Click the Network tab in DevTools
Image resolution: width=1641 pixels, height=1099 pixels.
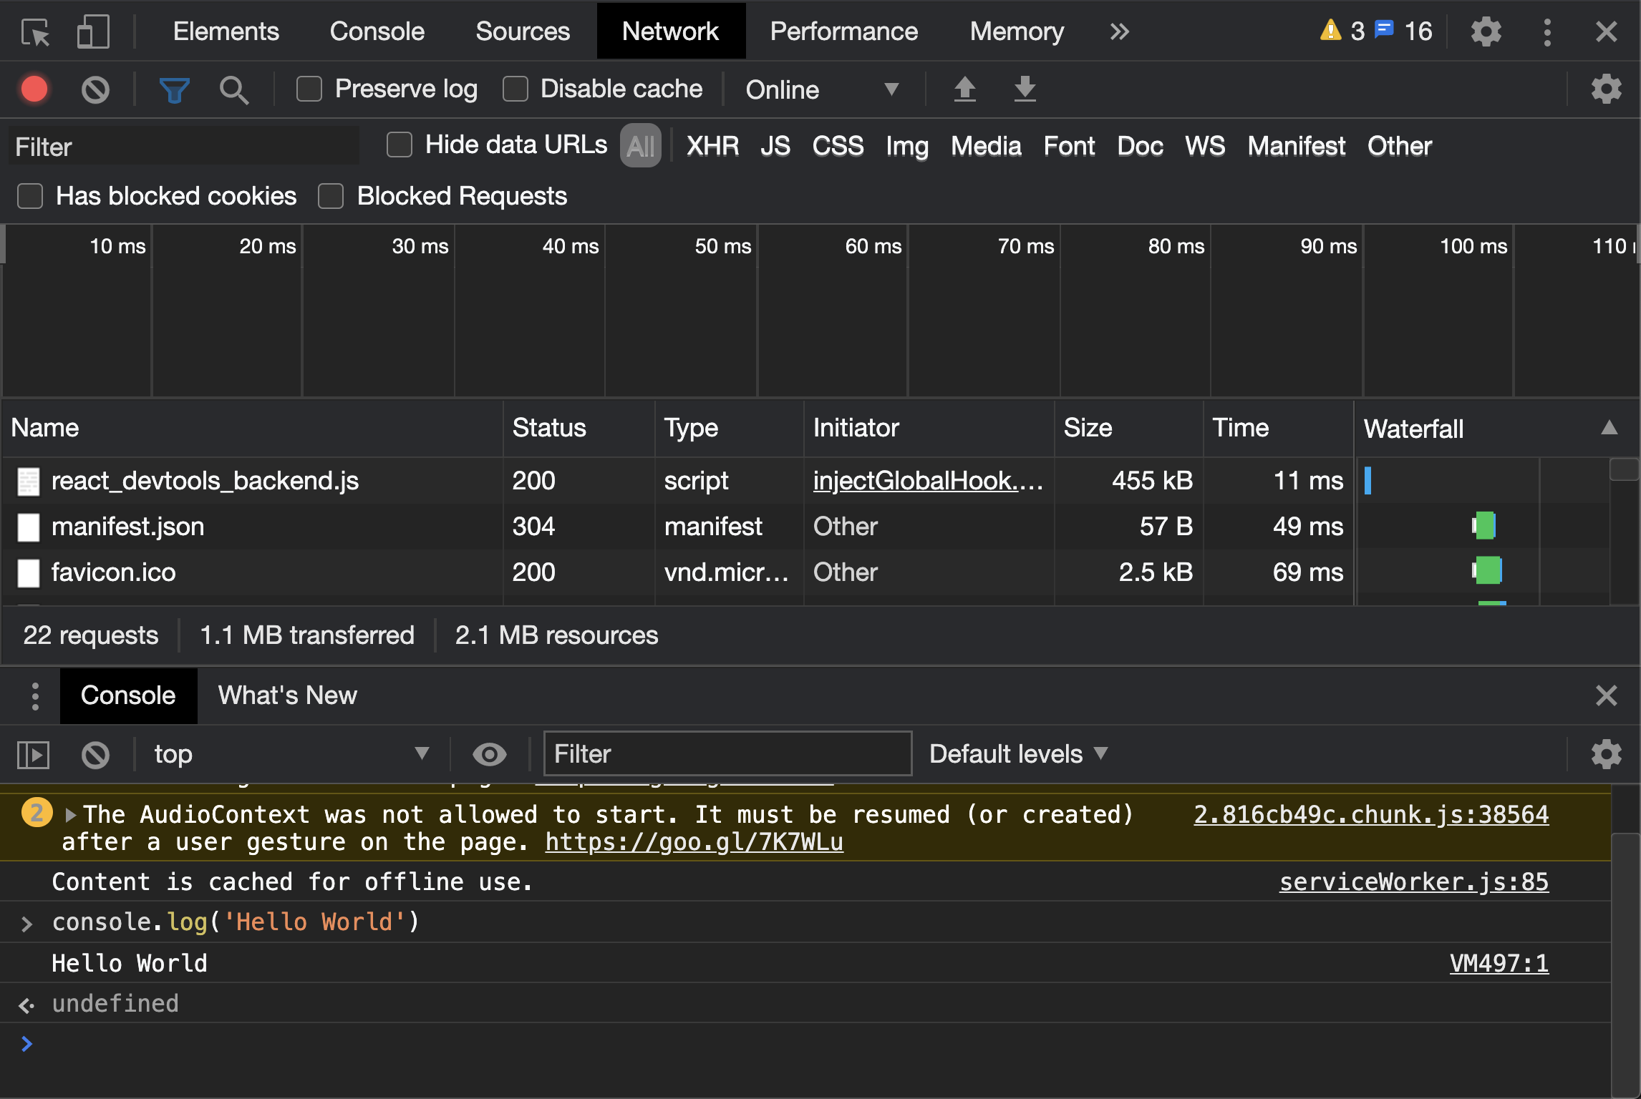[670, 31]
